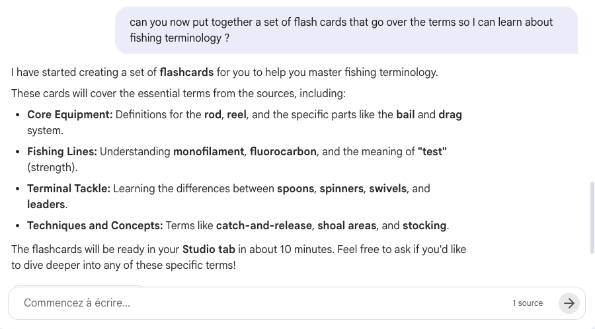Image resolution: width=595 pixels, height=329 pixels.
Task: Click the bold 'flashcards' word
Action: tap(186, 72)
